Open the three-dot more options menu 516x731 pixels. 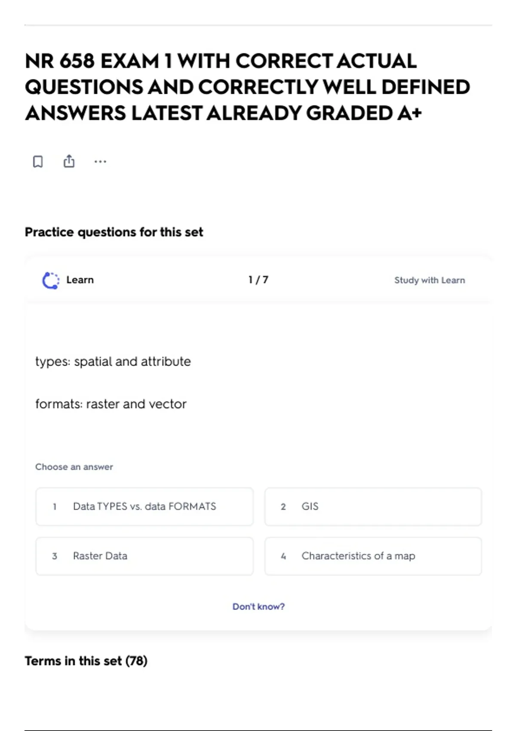[x=100, y=162]
